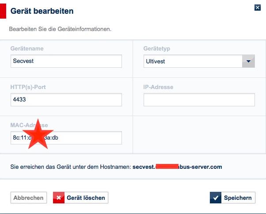Viewport: 266px width, 214px height.
Task: Click the Gerät bearbeiten dialog title
Action: pos(42,10)
